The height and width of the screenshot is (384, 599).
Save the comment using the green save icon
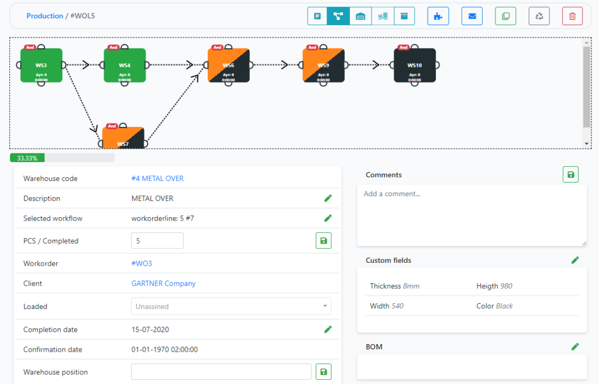(570, 174)
